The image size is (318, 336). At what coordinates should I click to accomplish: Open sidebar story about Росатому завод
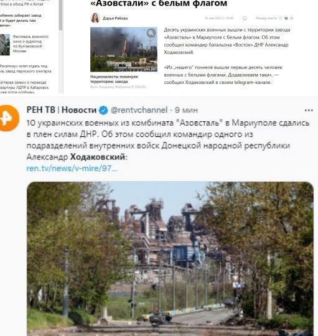(26, 68)
